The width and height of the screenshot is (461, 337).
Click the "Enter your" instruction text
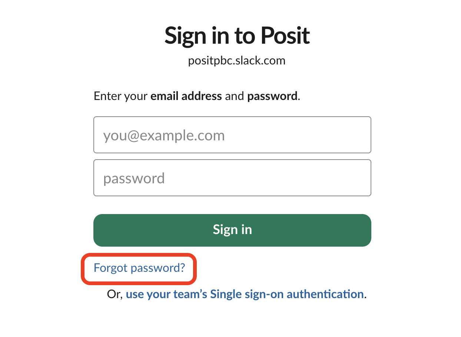pyautogui.click(x=121, y=97)
